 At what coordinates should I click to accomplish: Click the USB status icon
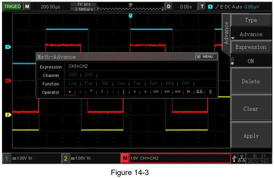point(234,158)
